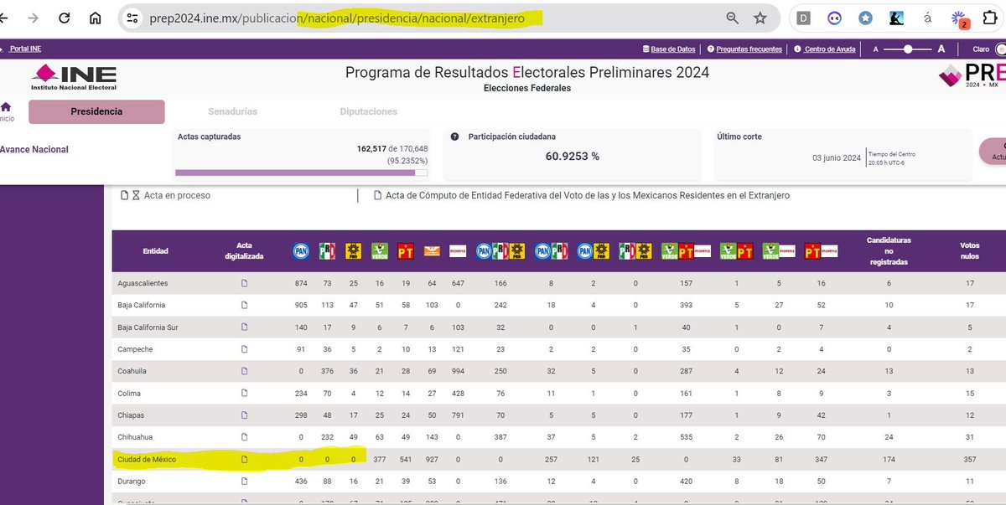The height and width of the screenshot is (505, 1006).
Task: Open Ciudad de México acta digitalizada icon
Action: pos(245,459)
